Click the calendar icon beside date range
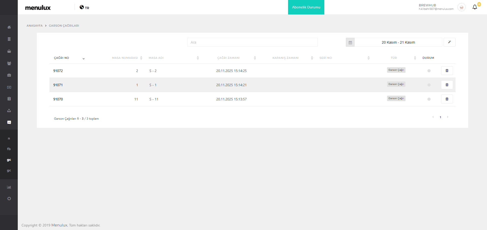Viewport: 487px width, 230px height. coord(350,42)
